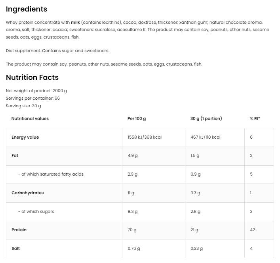Click the Fat row label
The image size is (280, 263).
coord(15,156)
